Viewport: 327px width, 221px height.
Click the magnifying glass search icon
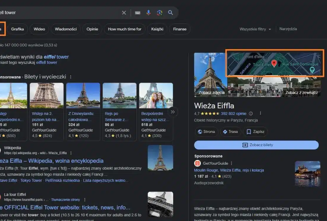171,13
